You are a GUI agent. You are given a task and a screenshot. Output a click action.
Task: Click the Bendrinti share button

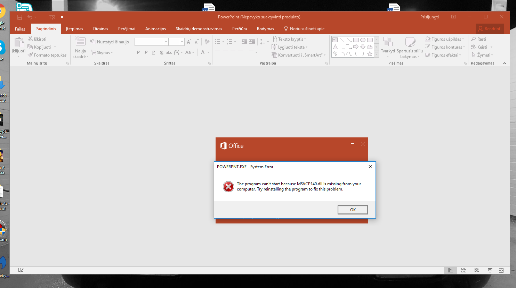pos(490,29)
